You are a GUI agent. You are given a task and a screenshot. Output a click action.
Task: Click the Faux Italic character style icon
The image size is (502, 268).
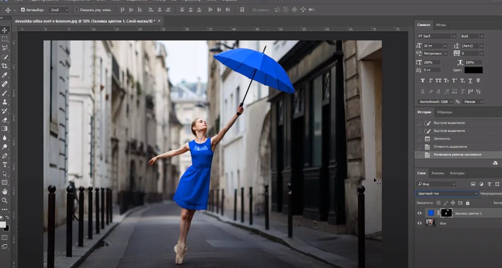431,81
